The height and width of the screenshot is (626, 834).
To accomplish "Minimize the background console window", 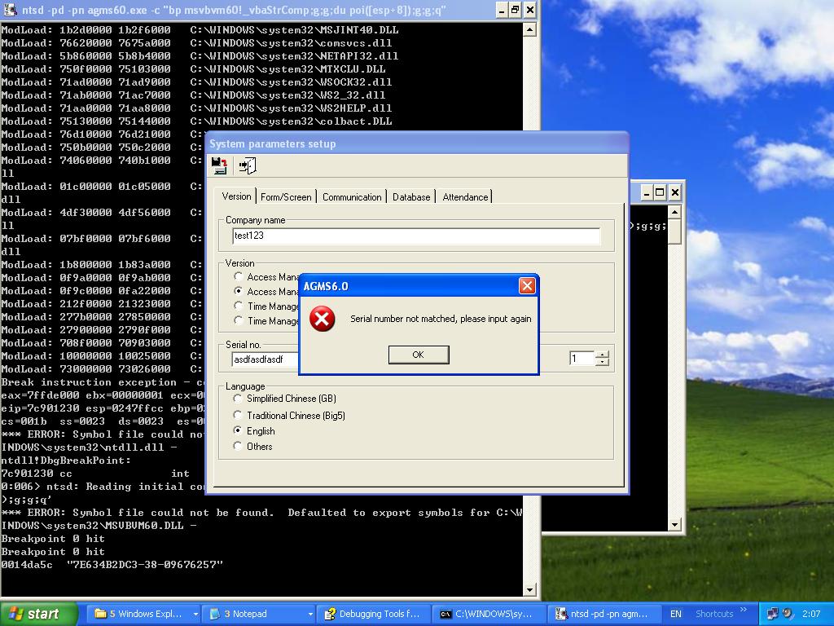I will tap(646, 192).
